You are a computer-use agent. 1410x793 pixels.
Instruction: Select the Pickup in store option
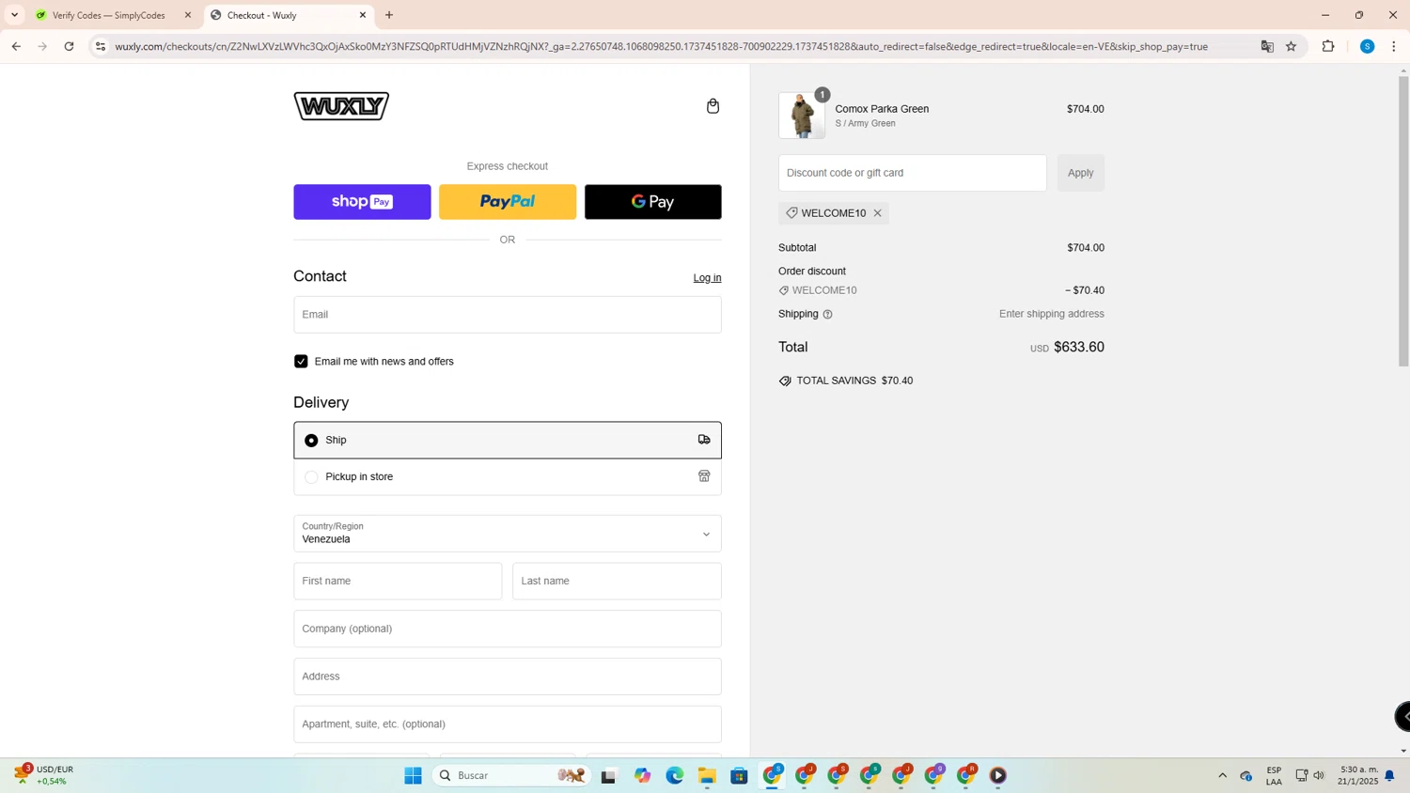(x=508, y=477)
